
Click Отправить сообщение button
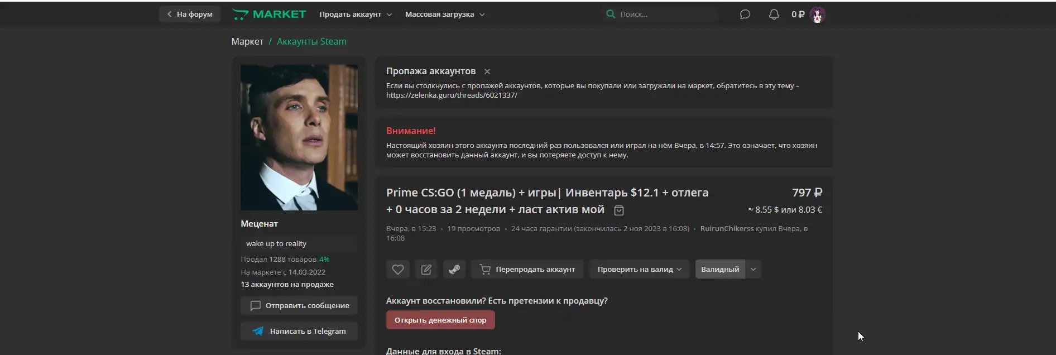point(299,306)
